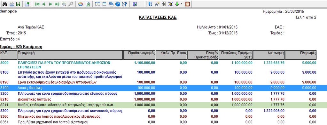The height and width of the screenshot is (125, 327).
Task: Click the Excel export icon
Action: (x=88, y=4)
